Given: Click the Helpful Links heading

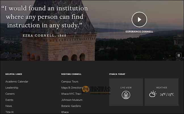Looking at the screenshot, I should [x=14, y=74].
